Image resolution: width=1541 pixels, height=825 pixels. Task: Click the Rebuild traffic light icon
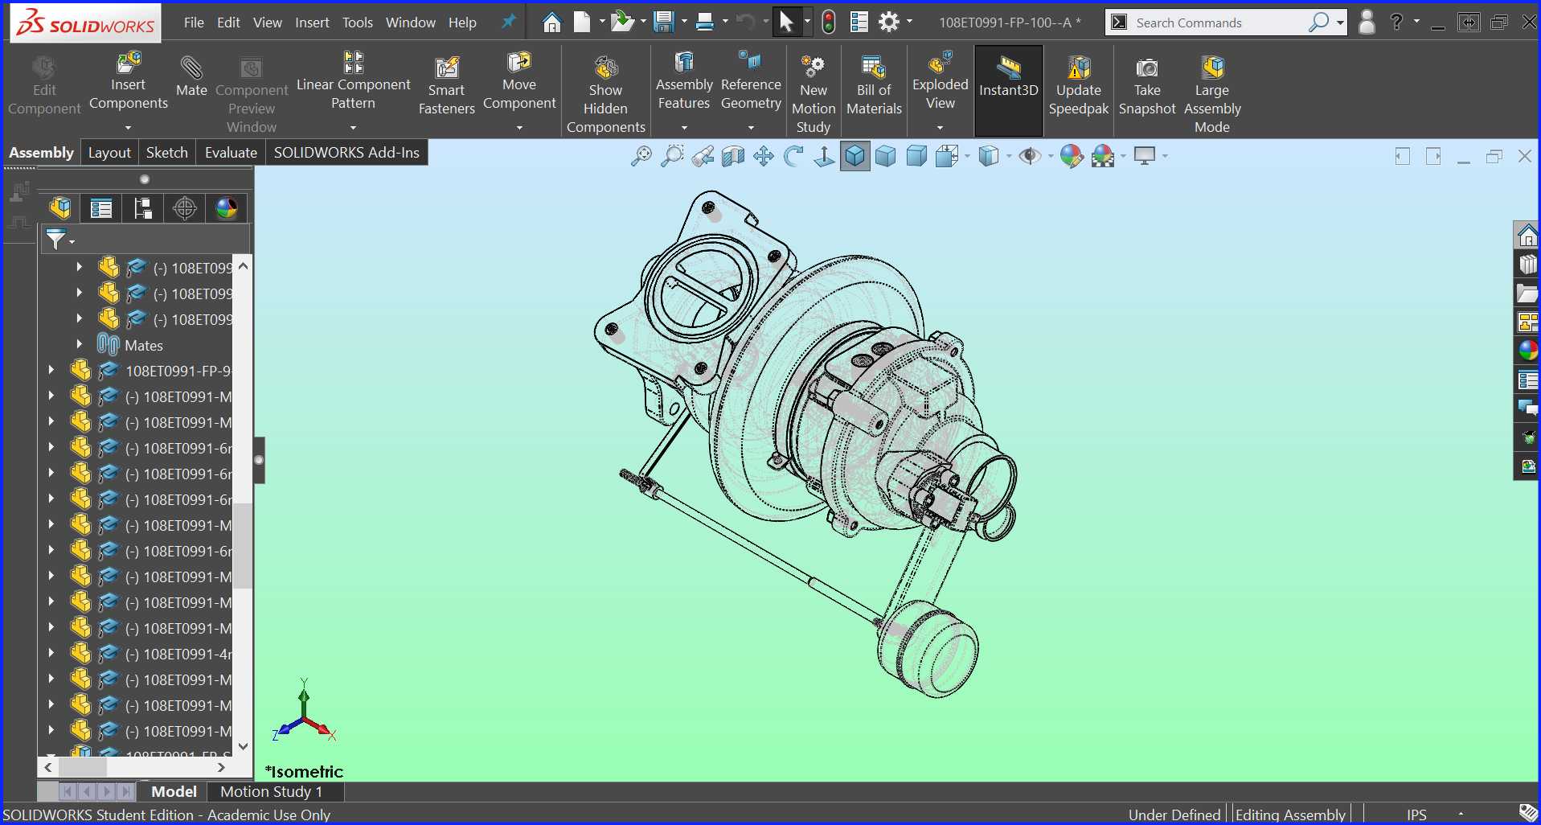829,23
